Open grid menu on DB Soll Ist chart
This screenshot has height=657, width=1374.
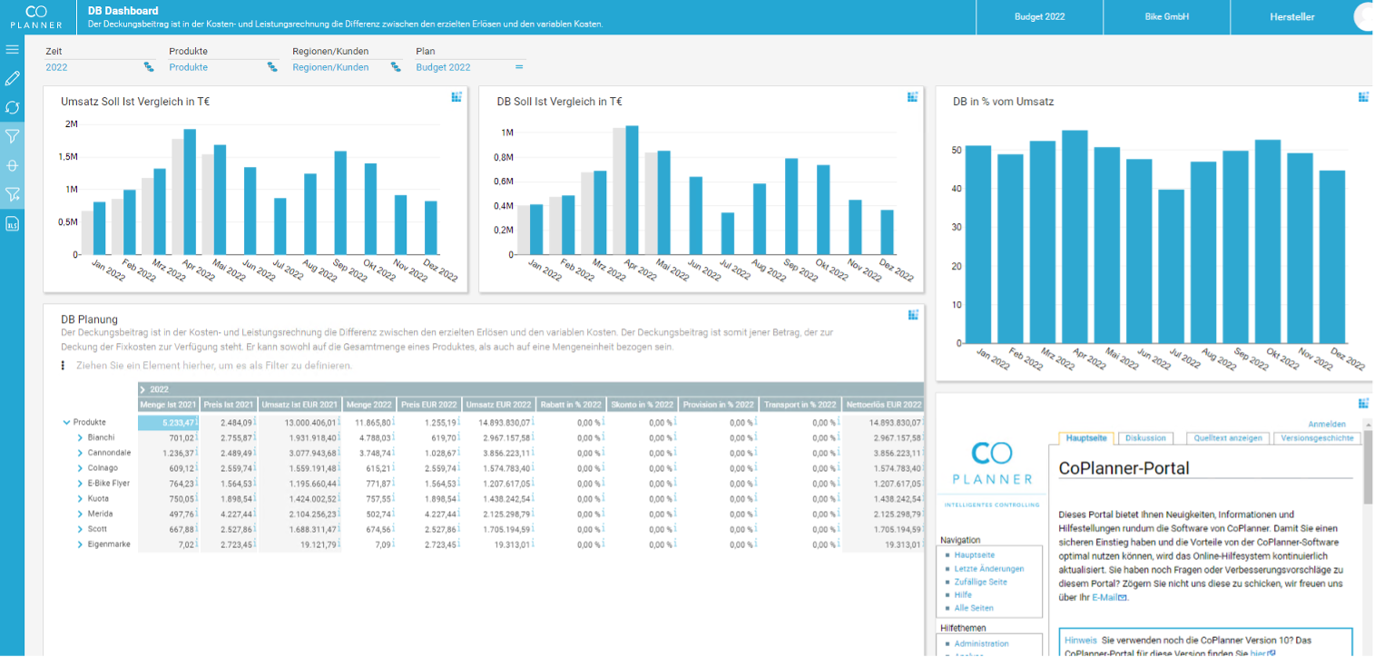click(x=912, y=97)
